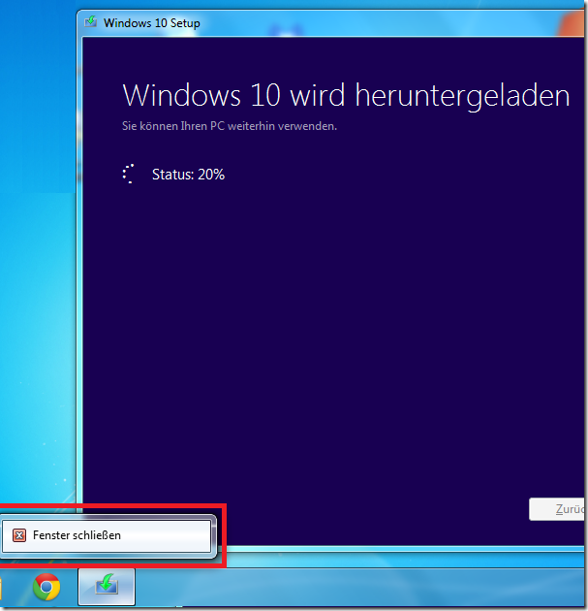Click the Zurück button in the setup window
588x611 pixels.
pos(558,509)
